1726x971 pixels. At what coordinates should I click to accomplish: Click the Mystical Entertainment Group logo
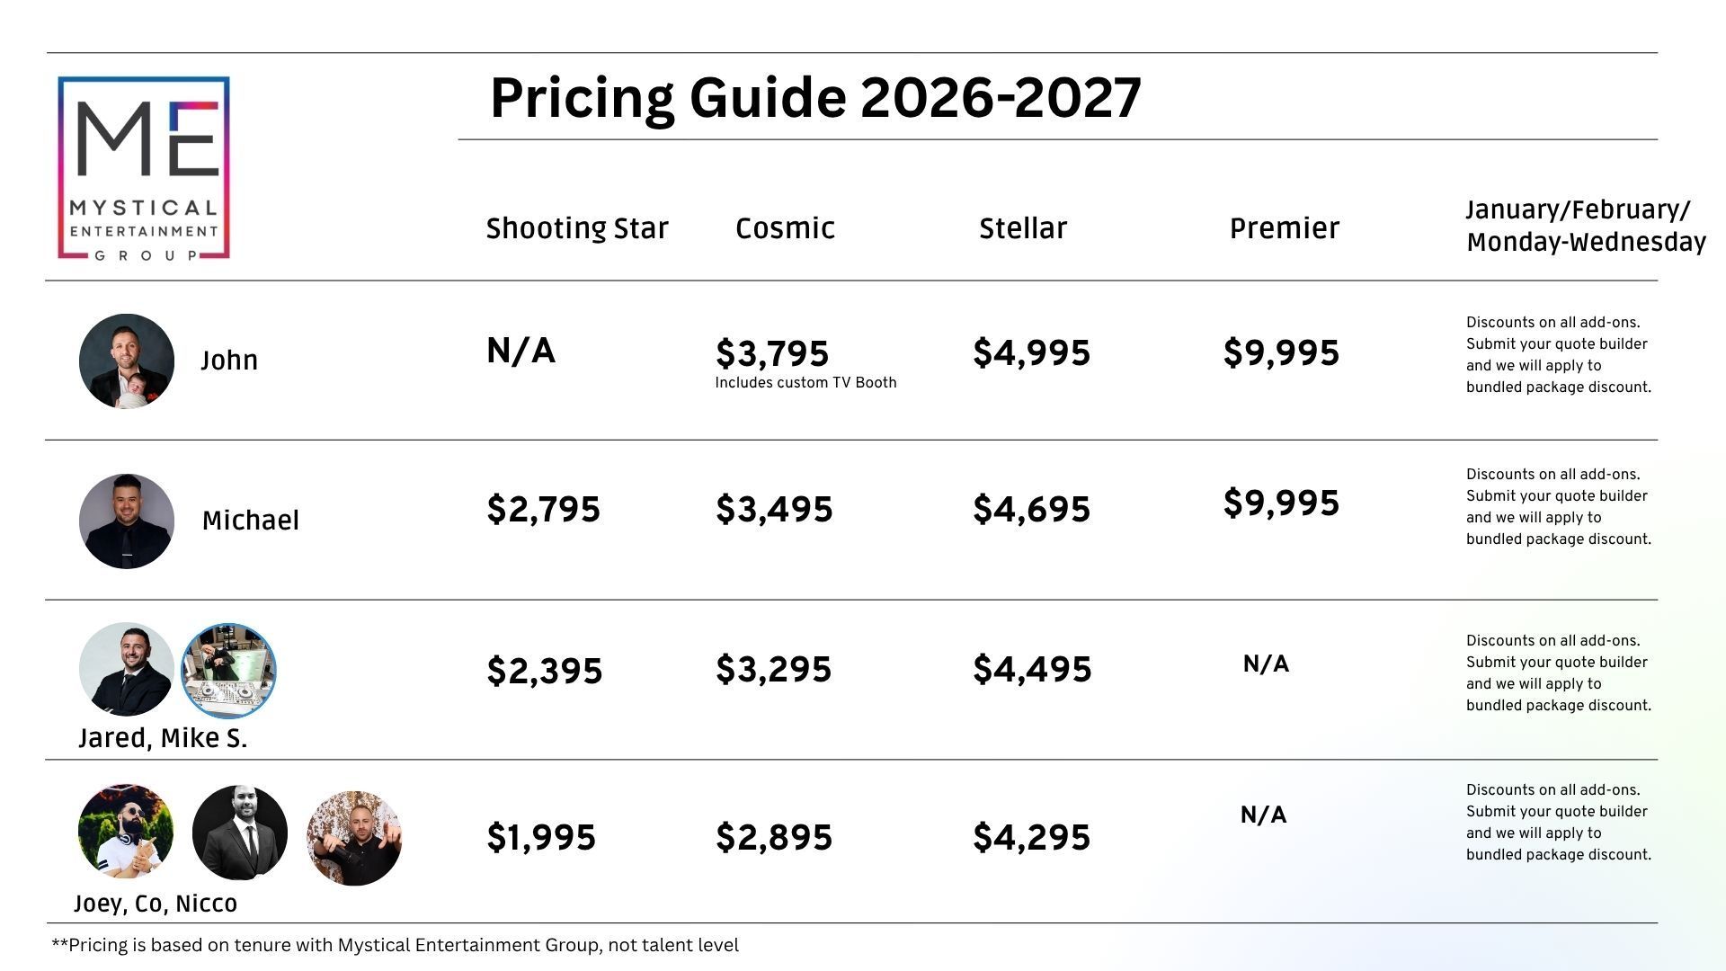(144, 168)
